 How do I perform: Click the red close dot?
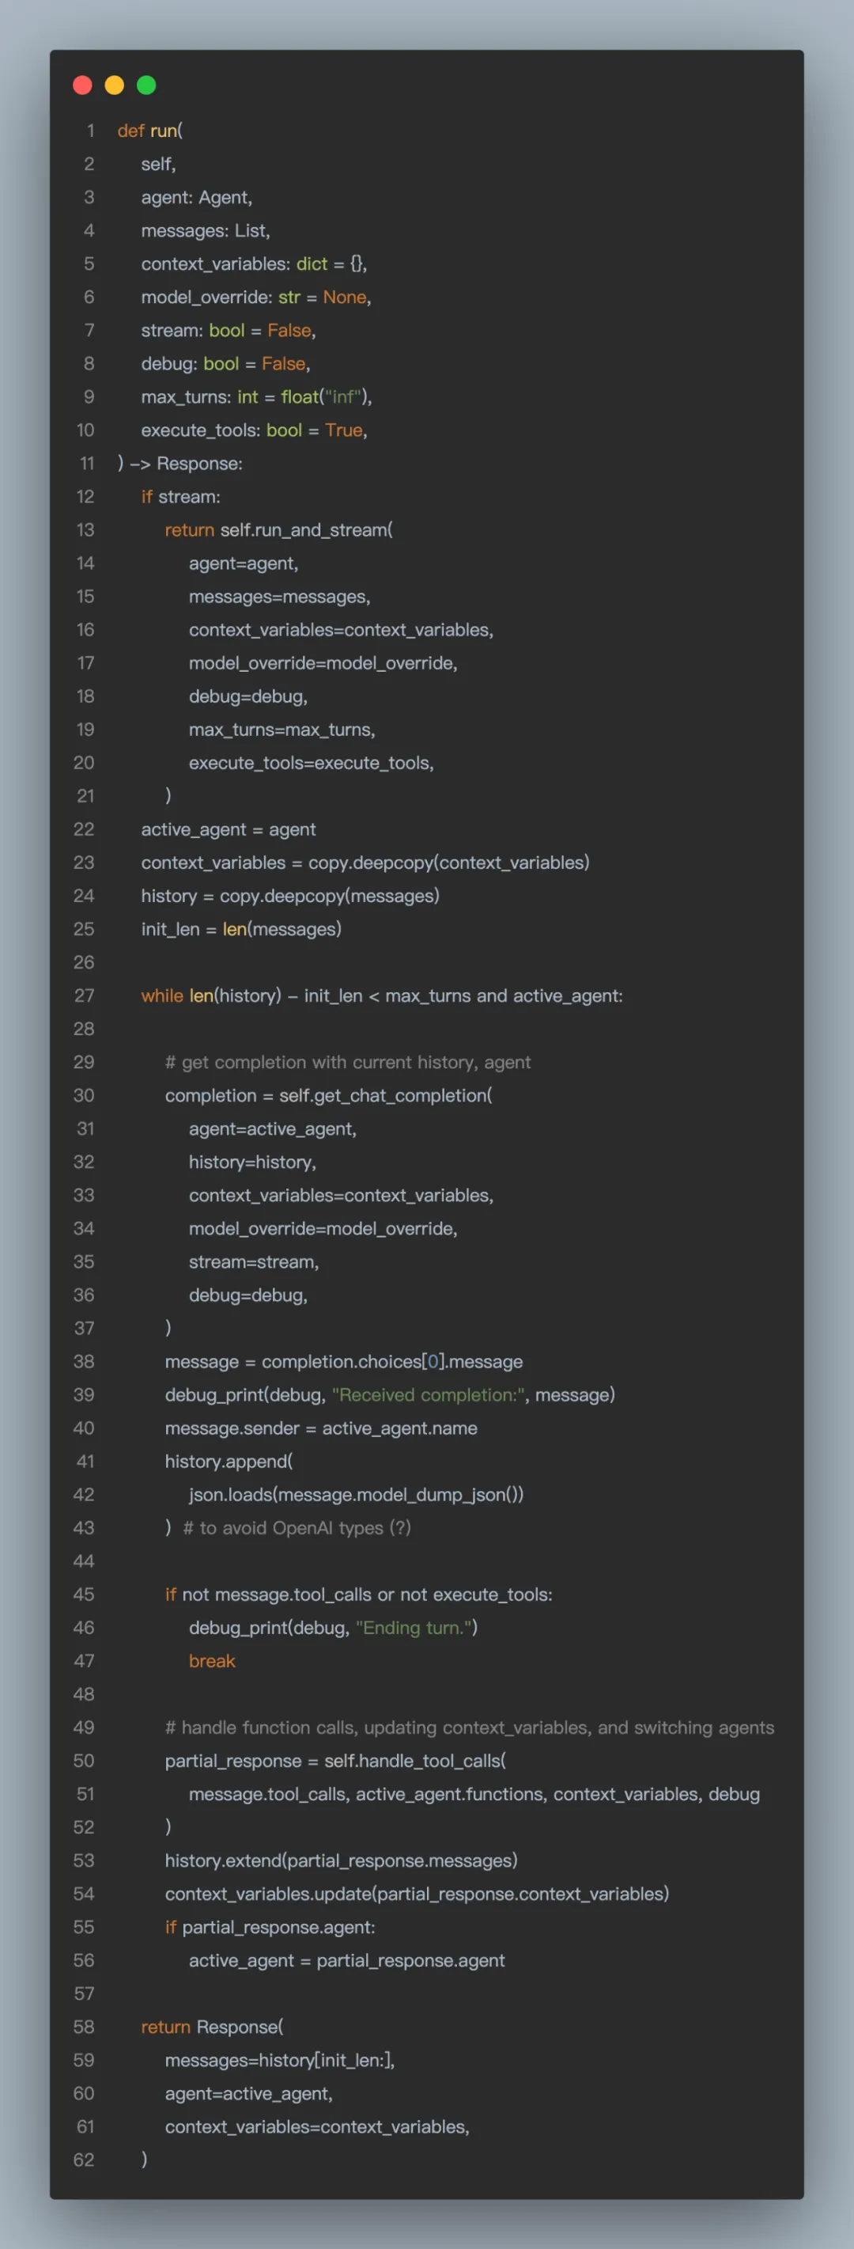click(83, 85)
